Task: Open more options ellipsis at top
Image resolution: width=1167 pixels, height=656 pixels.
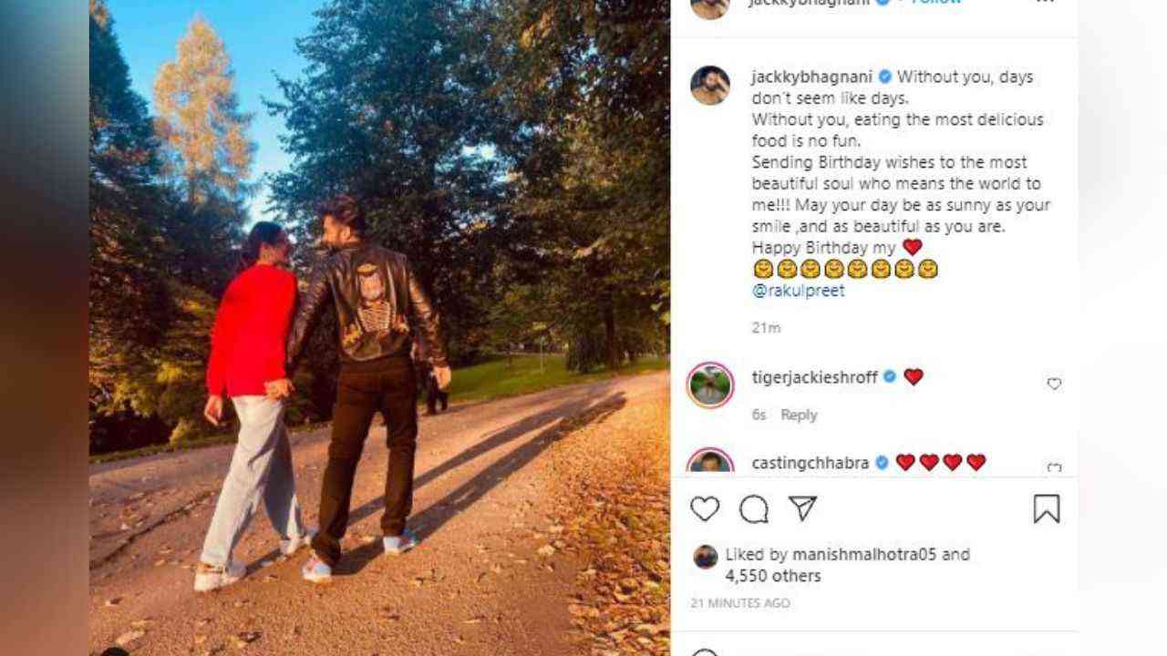Action: pyautogui.click(x=1045, y=3)
